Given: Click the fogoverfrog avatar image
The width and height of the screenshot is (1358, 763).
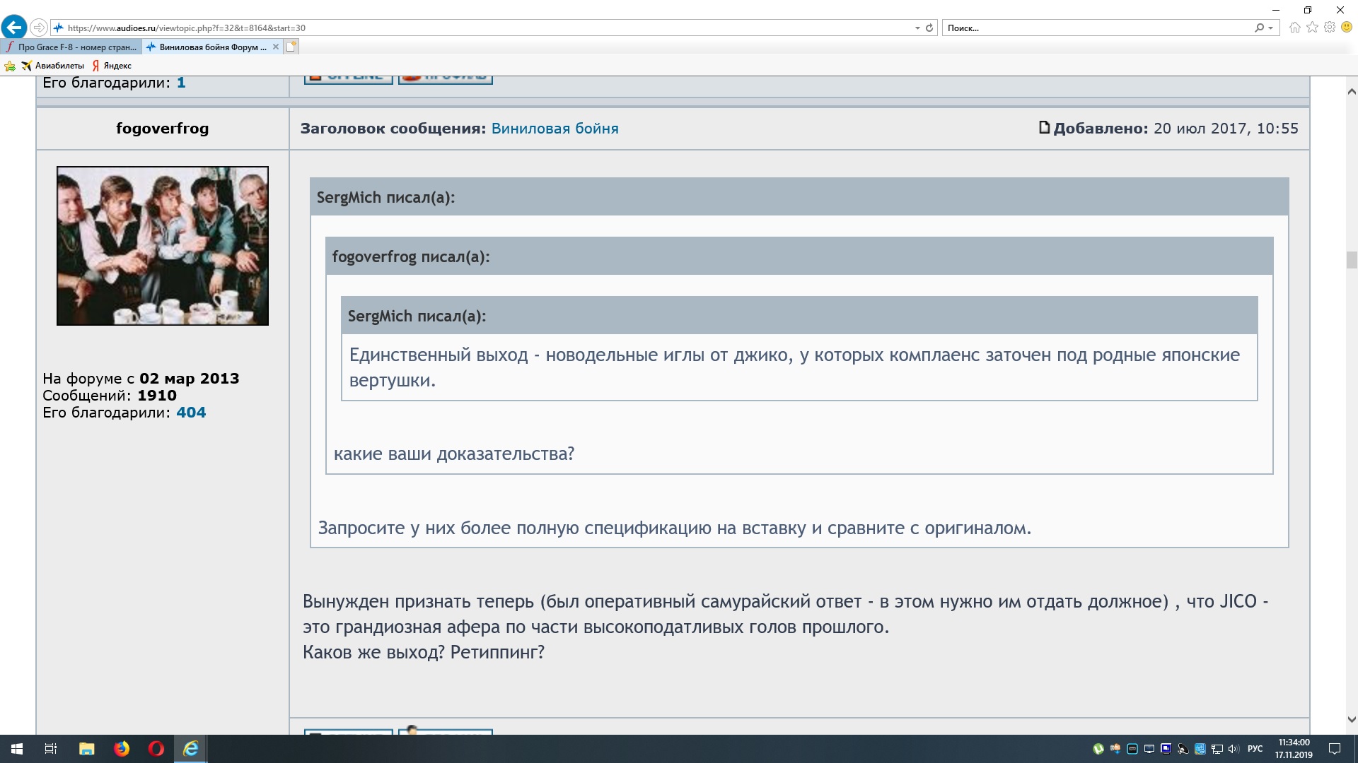Looking at the screenshot, I should [x=163, y=246].
